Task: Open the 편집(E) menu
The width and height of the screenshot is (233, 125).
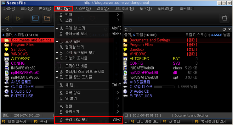Action: (x=45, y=8)
